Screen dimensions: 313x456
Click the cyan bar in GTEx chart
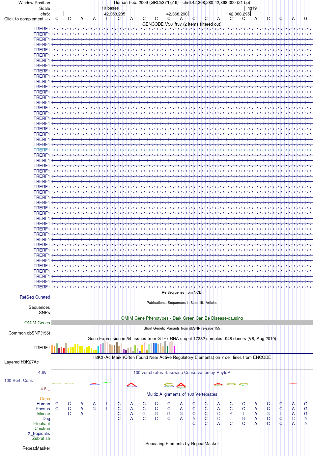[x=99, y=349]
